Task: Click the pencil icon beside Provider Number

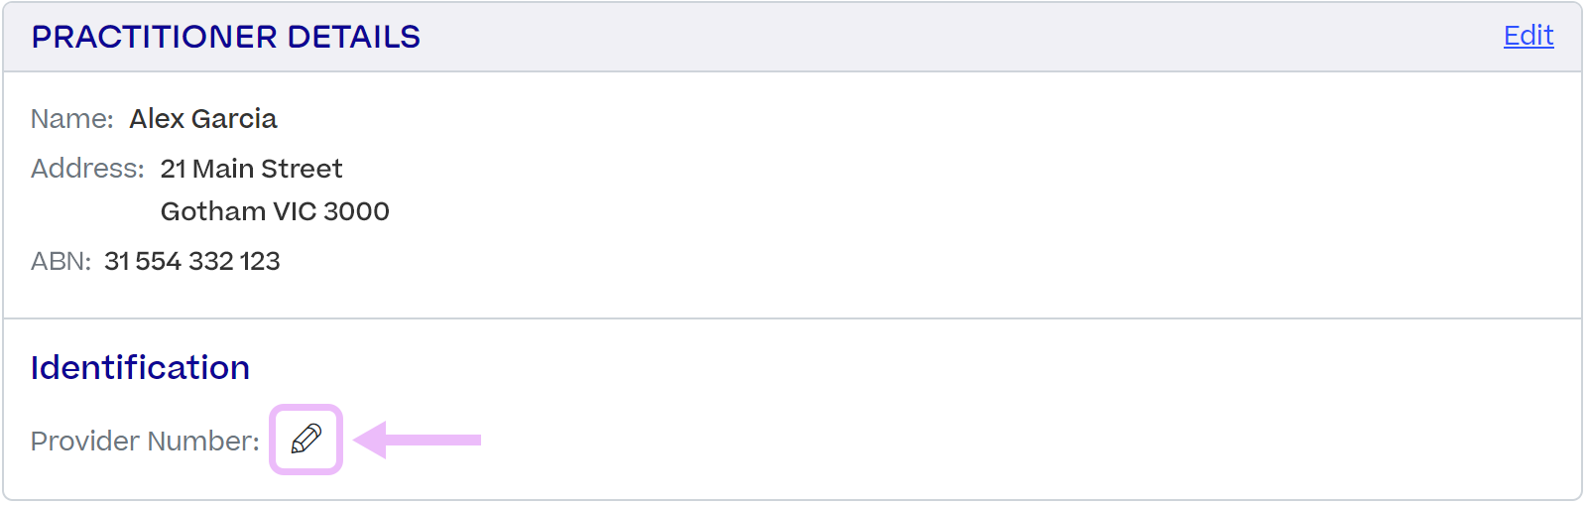Action: pos(306,439)
